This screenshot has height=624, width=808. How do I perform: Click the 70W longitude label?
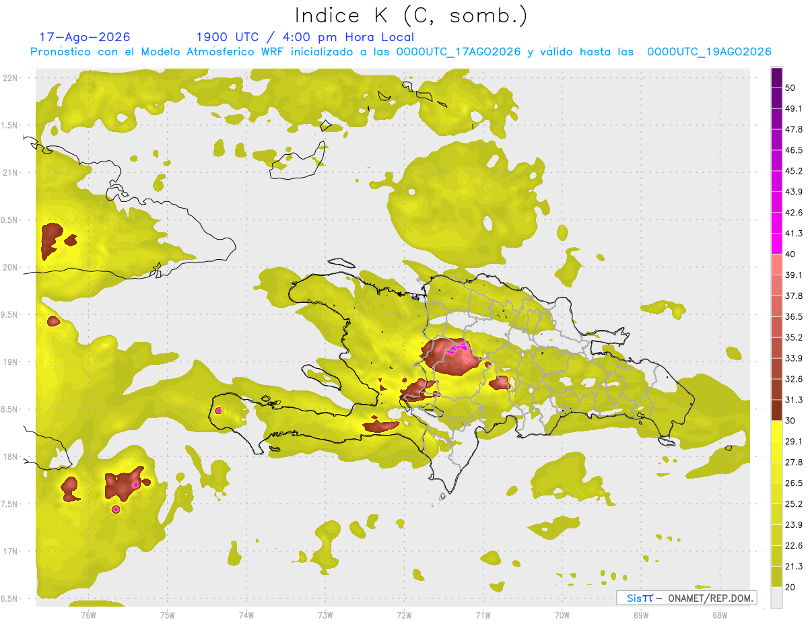tap(562, 615)
